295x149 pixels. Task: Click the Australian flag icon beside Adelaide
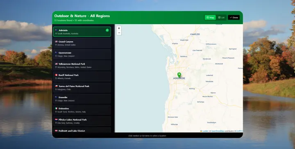point(56,30)
